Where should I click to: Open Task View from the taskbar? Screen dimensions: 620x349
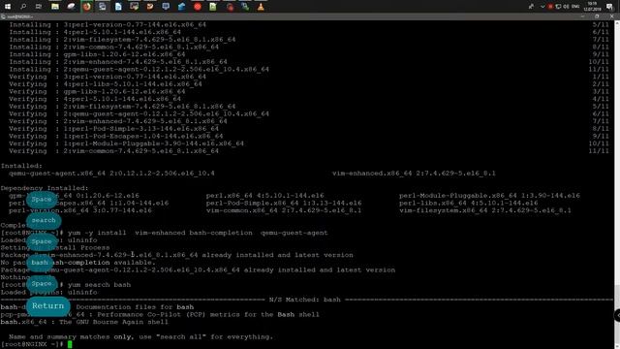(x=39, y=7)
